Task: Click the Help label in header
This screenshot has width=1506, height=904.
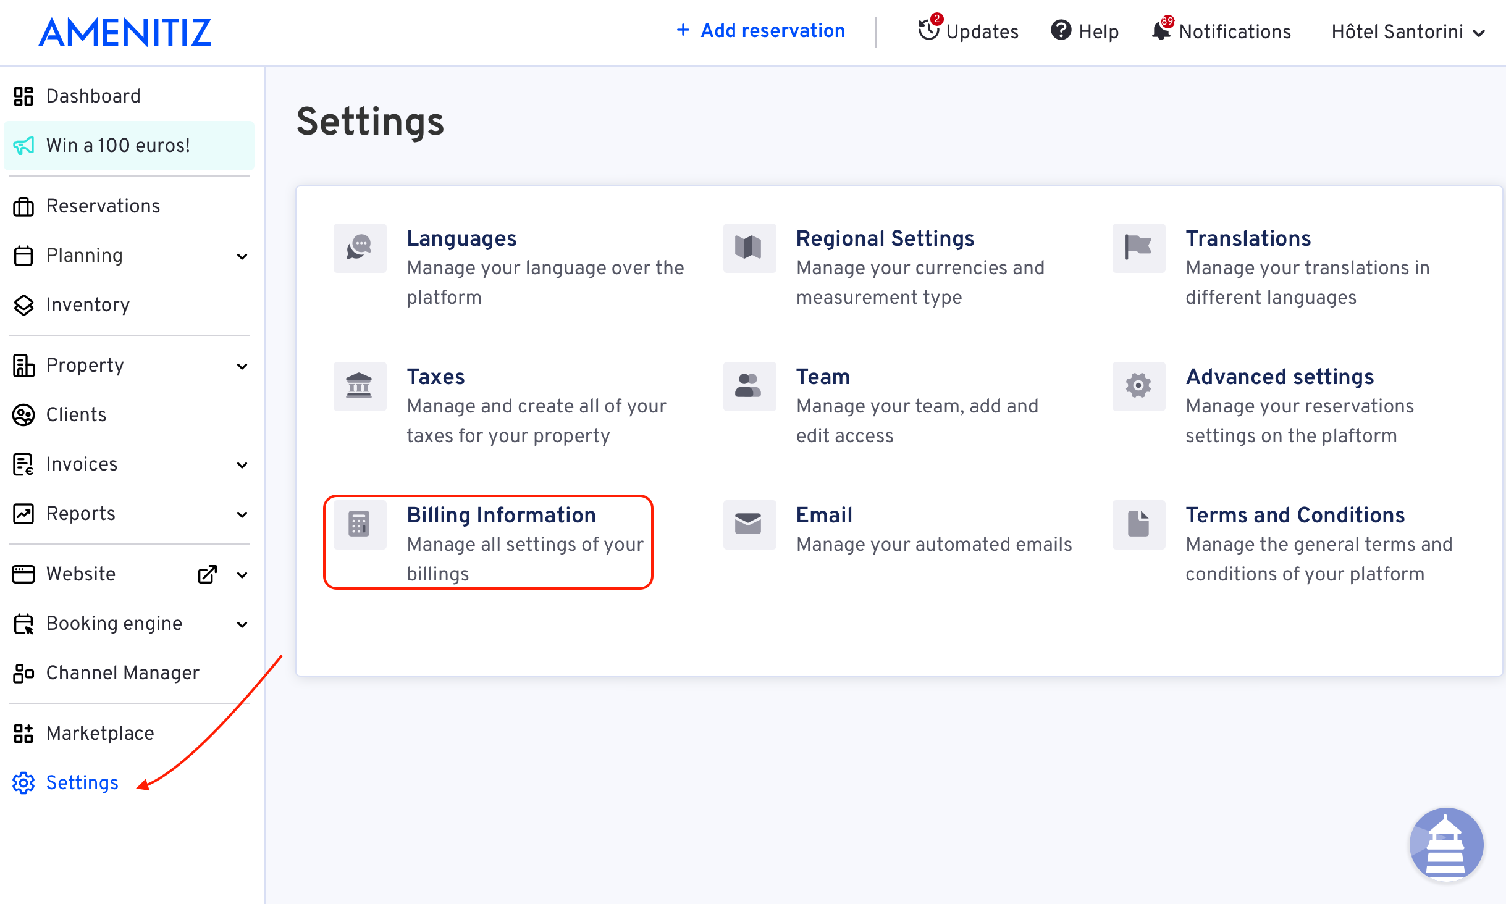Action: 1098,32
